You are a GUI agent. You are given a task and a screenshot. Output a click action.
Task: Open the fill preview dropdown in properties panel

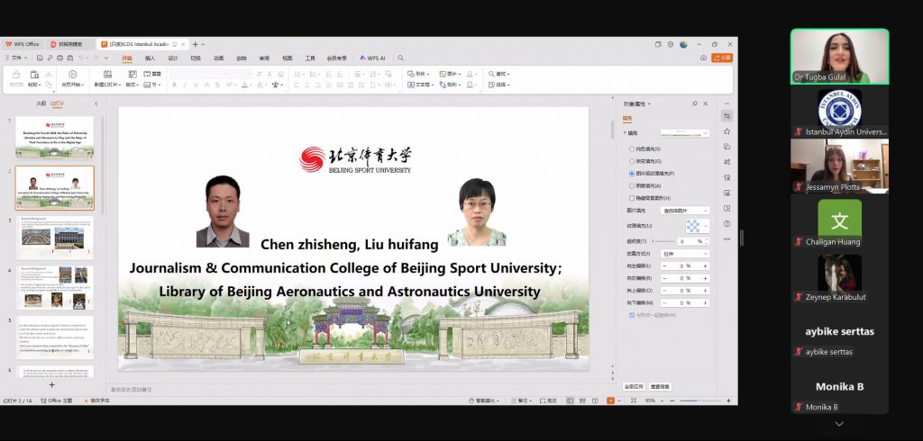click(x=685, y=133)
